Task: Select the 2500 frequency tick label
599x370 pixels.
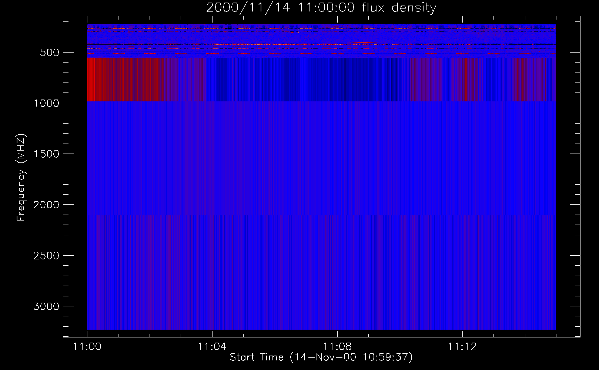Action: (46, 256)
